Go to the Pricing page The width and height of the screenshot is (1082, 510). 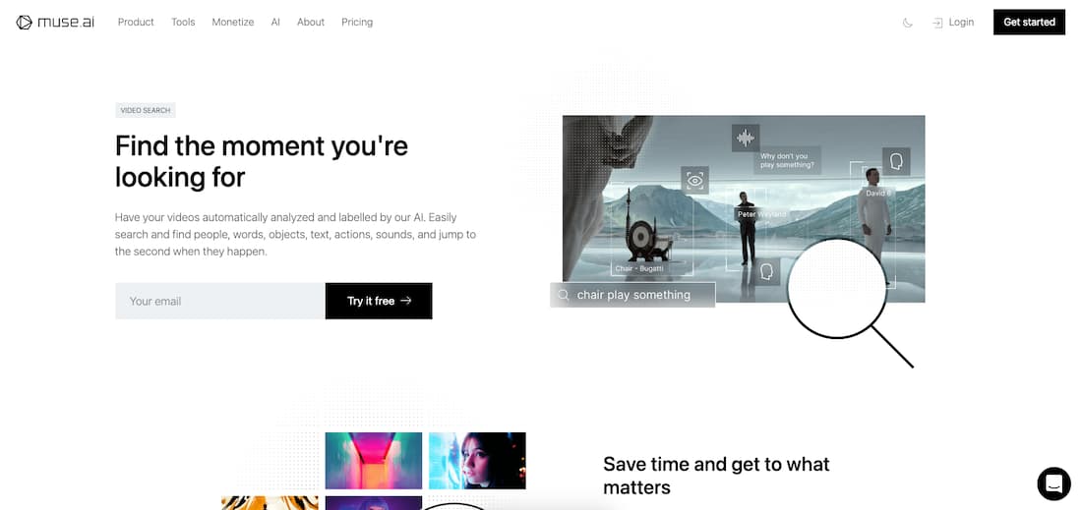click(357, 22)
